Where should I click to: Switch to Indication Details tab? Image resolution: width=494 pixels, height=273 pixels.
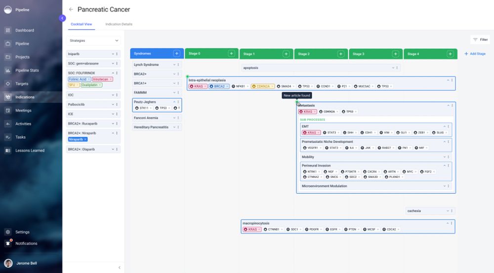pyautogui.click(x=119, y=24)
